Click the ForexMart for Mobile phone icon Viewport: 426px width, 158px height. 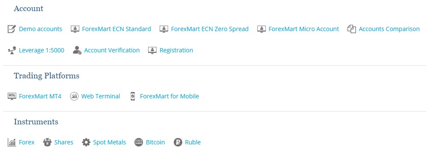point(133,96)
